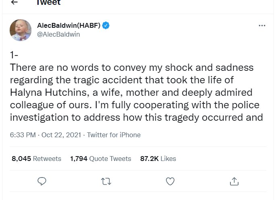View the 1,794 Quote Tweets
Viewport: 280px width, 200px height.
point(100,159)
